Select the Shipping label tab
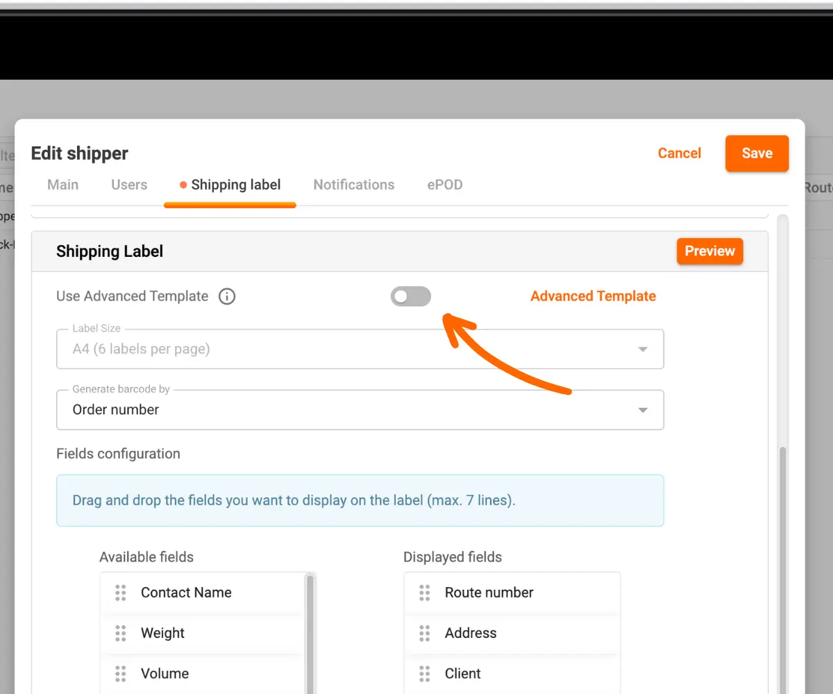The height and width of the screenshot is (694, 833). click(x=230, y=185)
